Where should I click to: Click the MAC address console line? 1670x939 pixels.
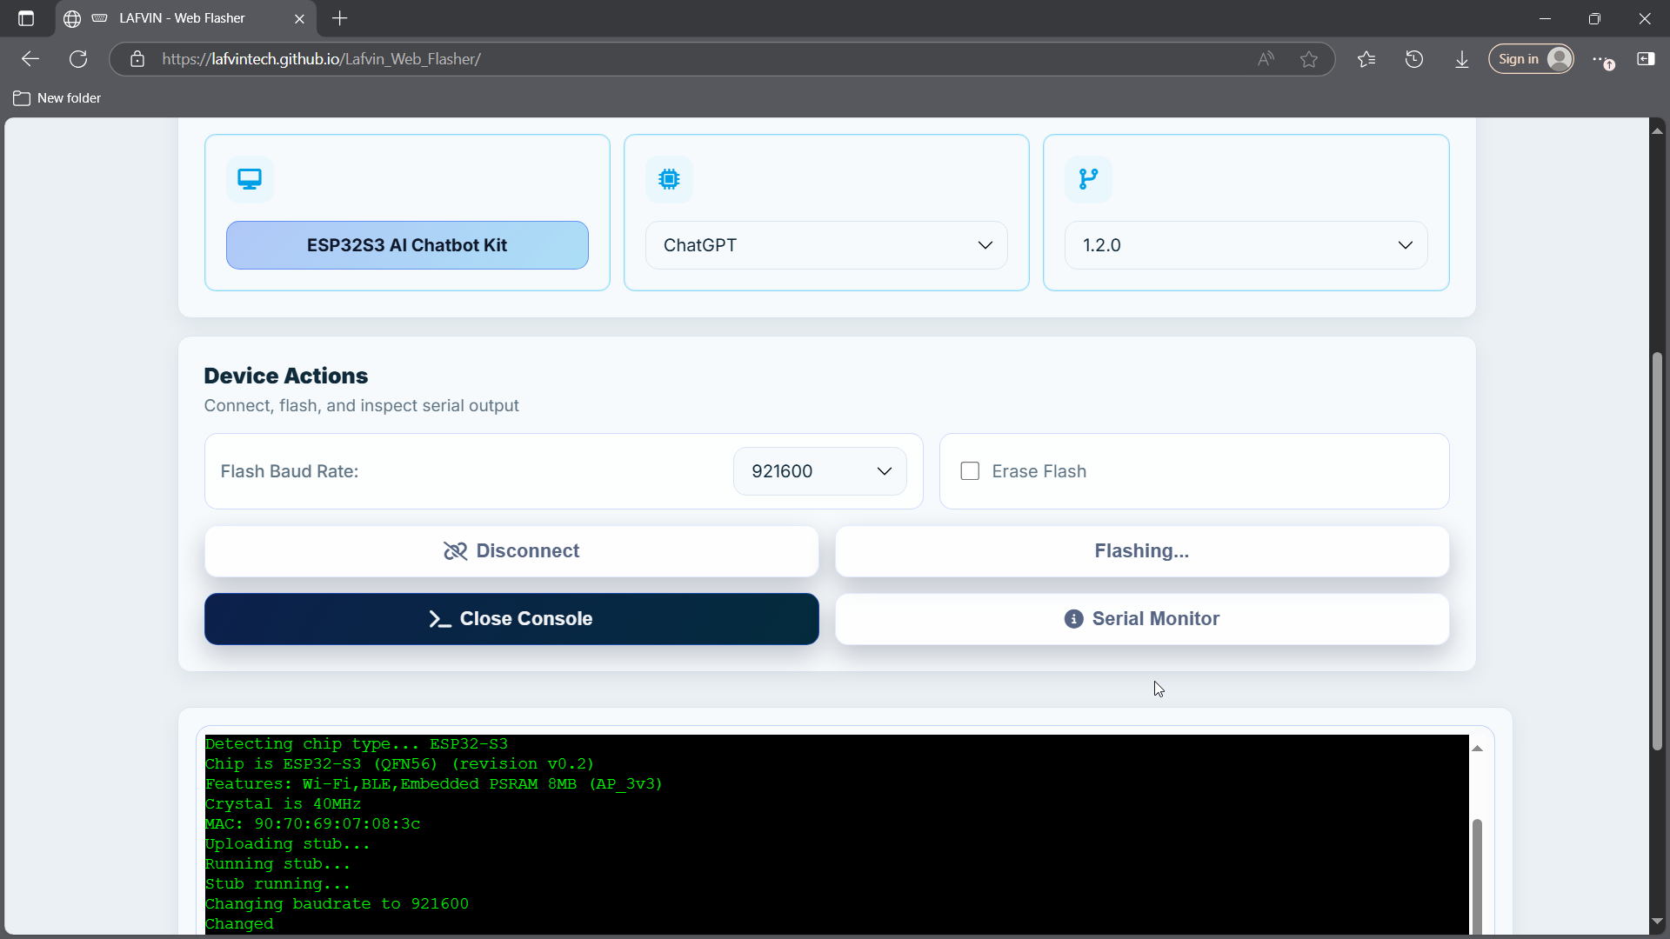313,824
